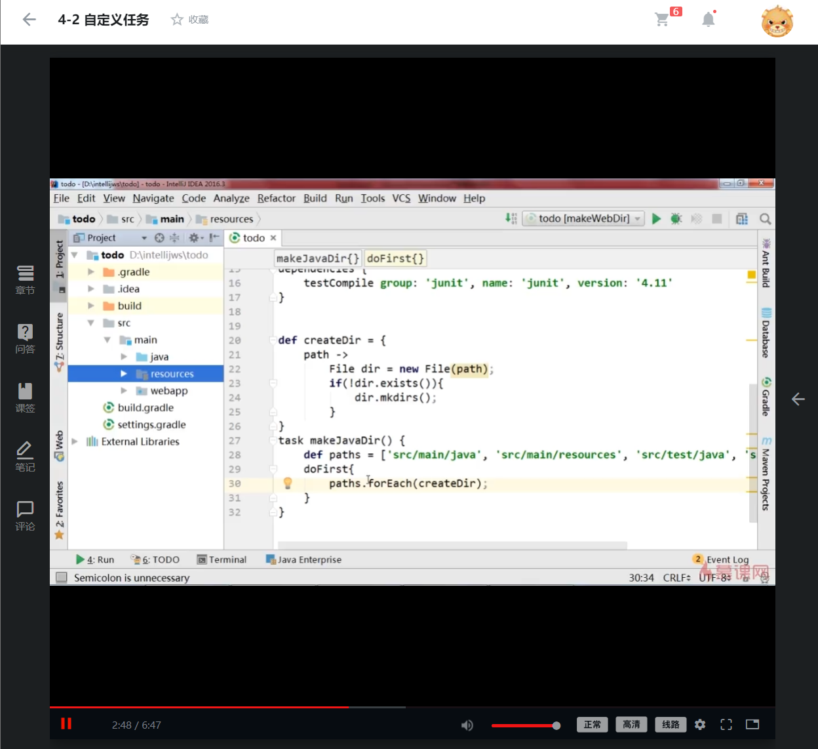Select settings.gradle in project tree

(146, 424)
